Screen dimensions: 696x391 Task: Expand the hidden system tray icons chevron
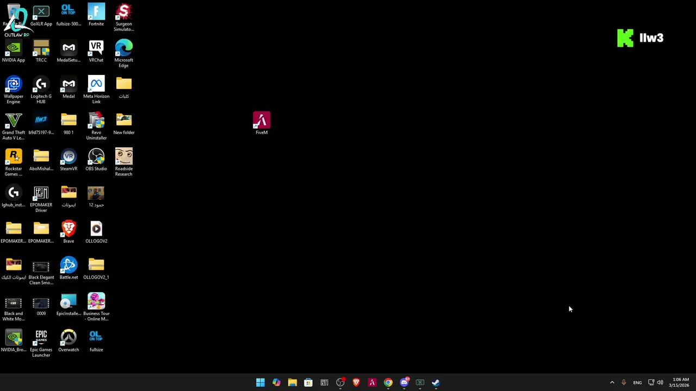pyautogui.click(x=612, y=382)
